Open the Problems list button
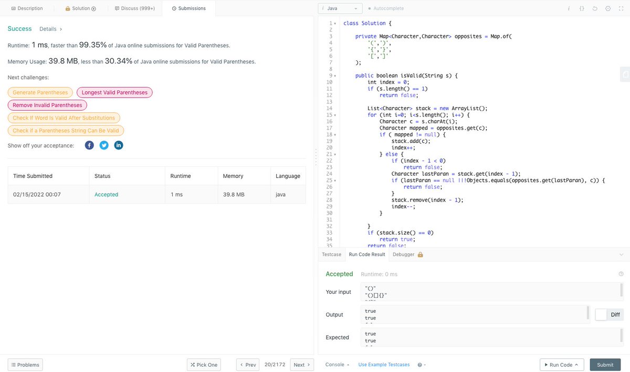 point(25,365)
